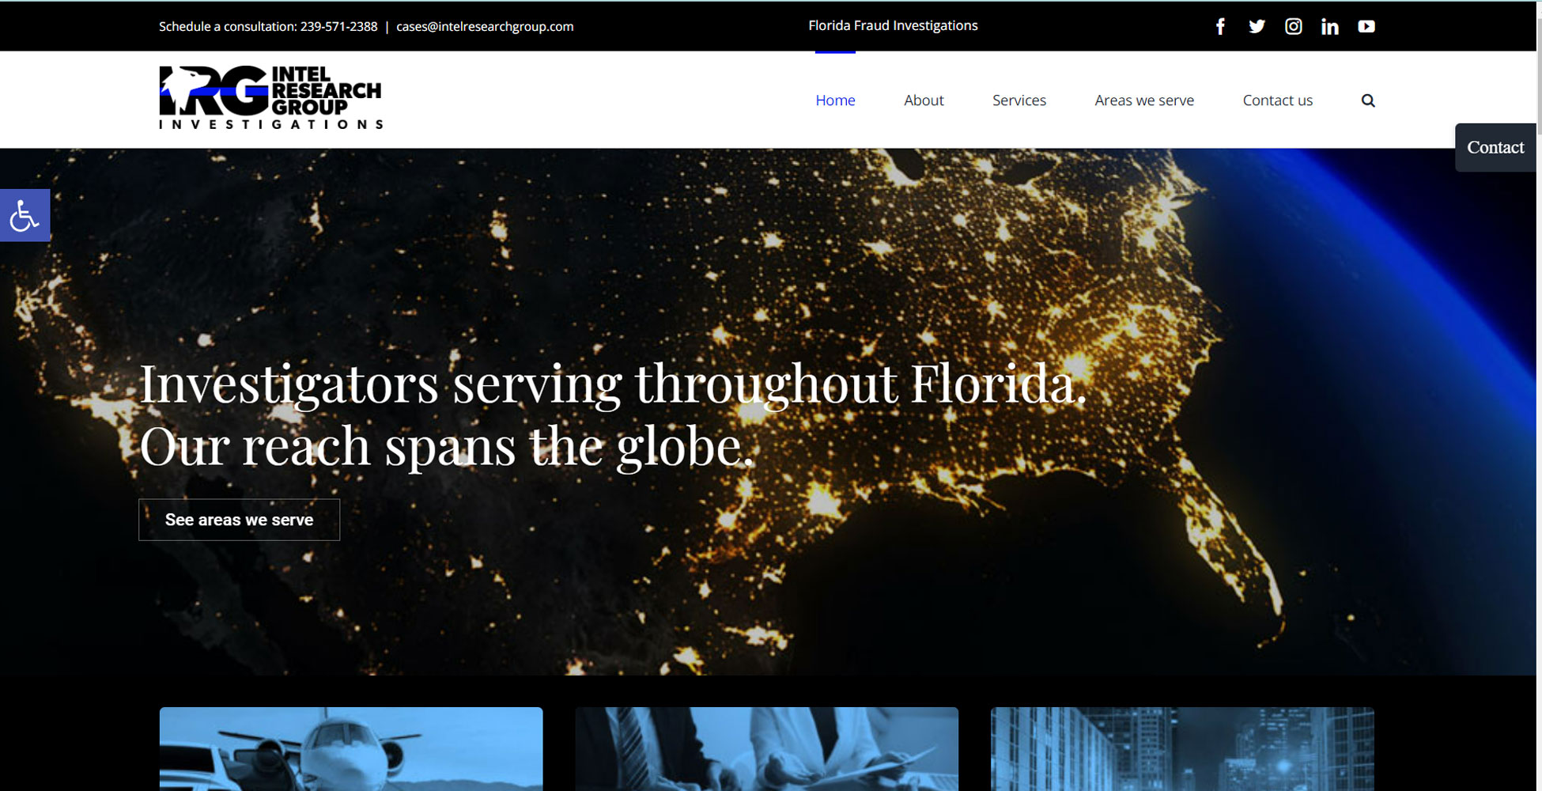This screenshot has height=791, width=1542.
Task: Expand the Areas we serve menu
Action: pos(1143,100)
